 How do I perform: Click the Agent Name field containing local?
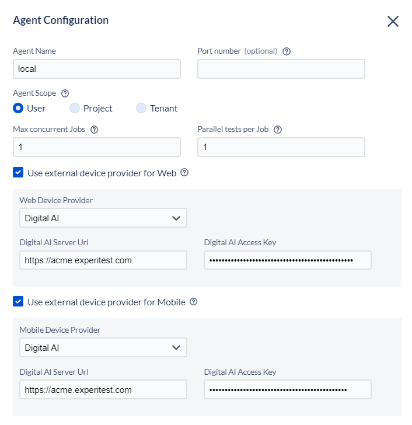coord(97,69)
